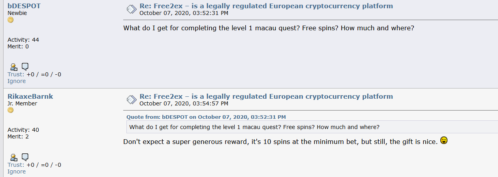Screen dimensions: 498x177
Task: Click the gold coin under bDESPOT's Newbie rank
Action: [11, 20]
